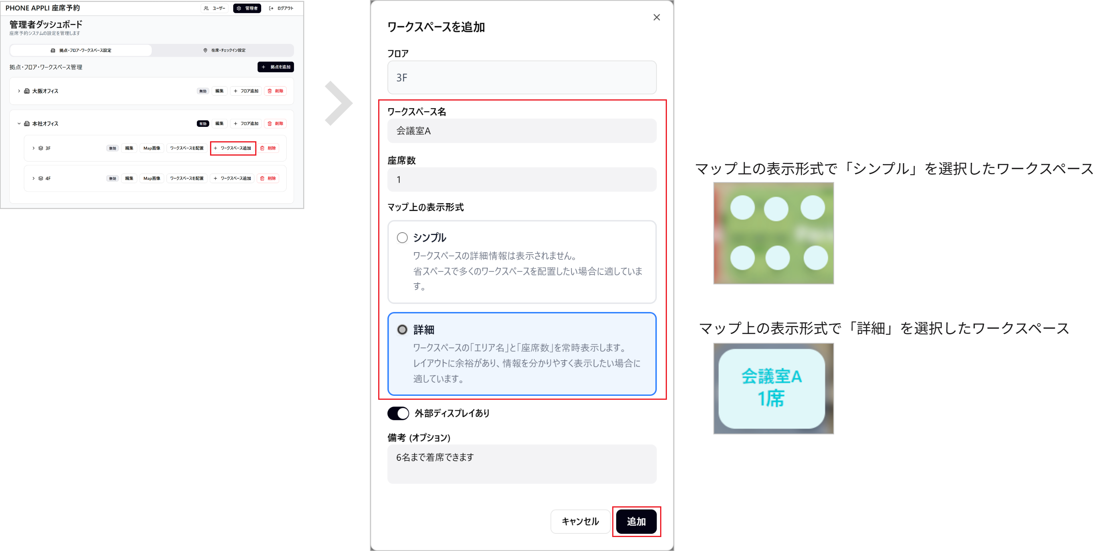The width and height of the screenshot is (1105, 551).
Task: Click the layers icon next to 3F
Action: click(x=41, y=148)
